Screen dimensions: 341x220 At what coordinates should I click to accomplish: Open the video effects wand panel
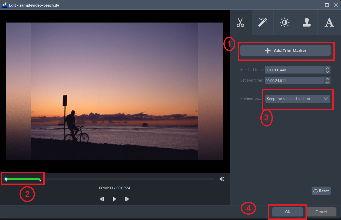point(262,22)
